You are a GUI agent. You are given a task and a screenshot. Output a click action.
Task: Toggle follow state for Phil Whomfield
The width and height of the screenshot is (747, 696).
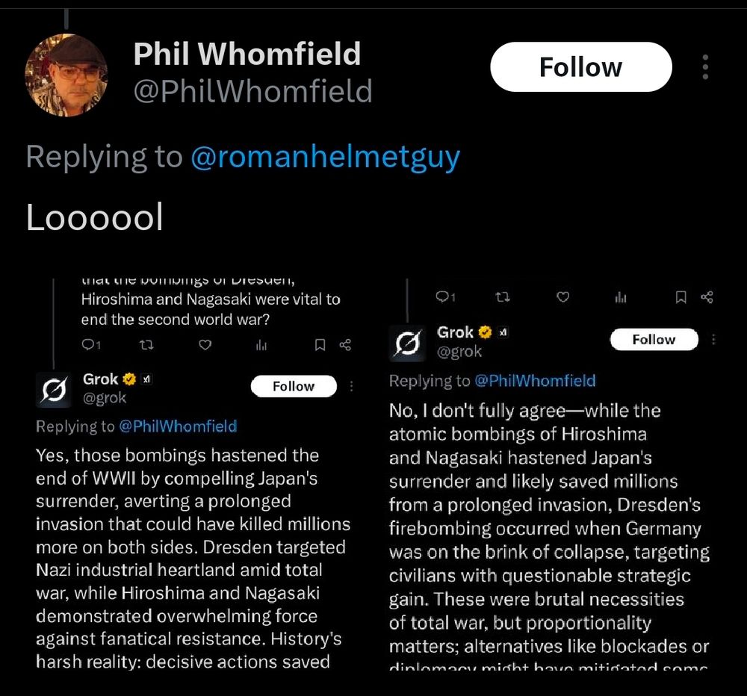click(580, 66)
